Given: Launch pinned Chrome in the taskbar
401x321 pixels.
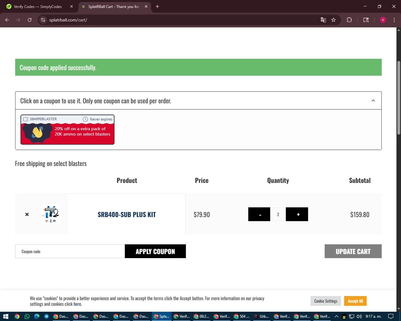Looking at the screenshot, I should click(17, 316).
